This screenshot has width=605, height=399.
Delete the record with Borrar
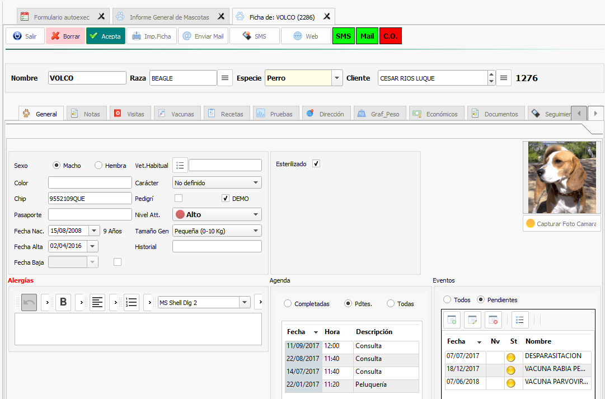tap(65, 36)
